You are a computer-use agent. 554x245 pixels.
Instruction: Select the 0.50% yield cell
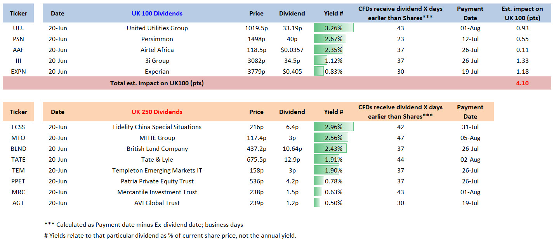tap(333, 203)
